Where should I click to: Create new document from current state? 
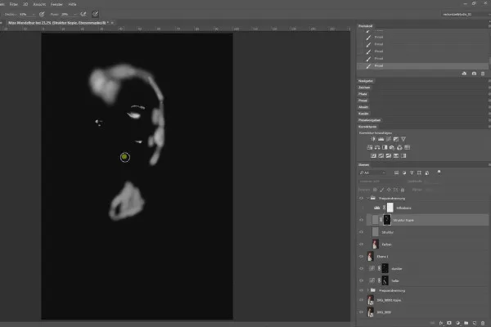pos(464,74)
